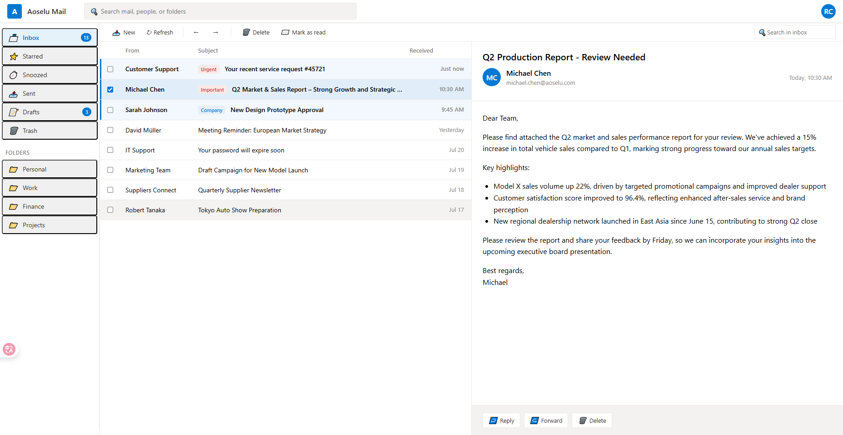The width and height of the screenshot is (843, 435).
Task: Click the New email compose icon
Action: tap(116, 33)
